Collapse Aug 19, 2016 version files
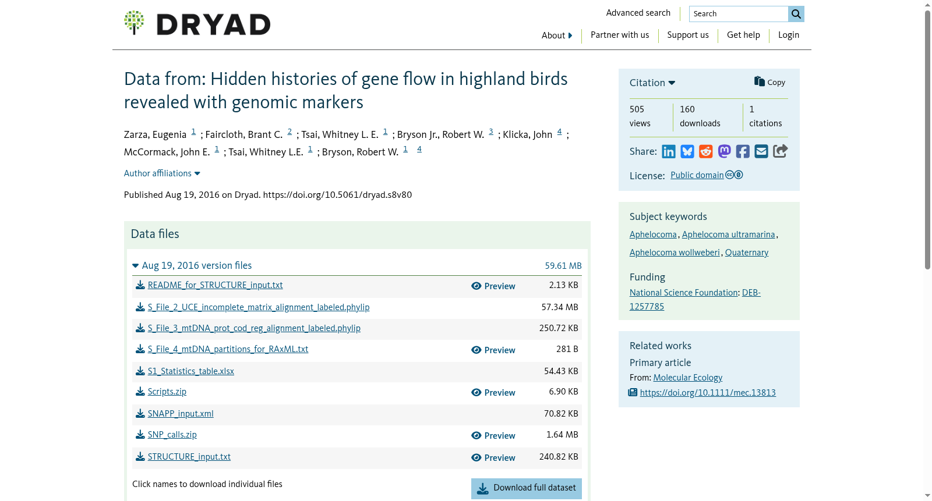 pos(192,265)
